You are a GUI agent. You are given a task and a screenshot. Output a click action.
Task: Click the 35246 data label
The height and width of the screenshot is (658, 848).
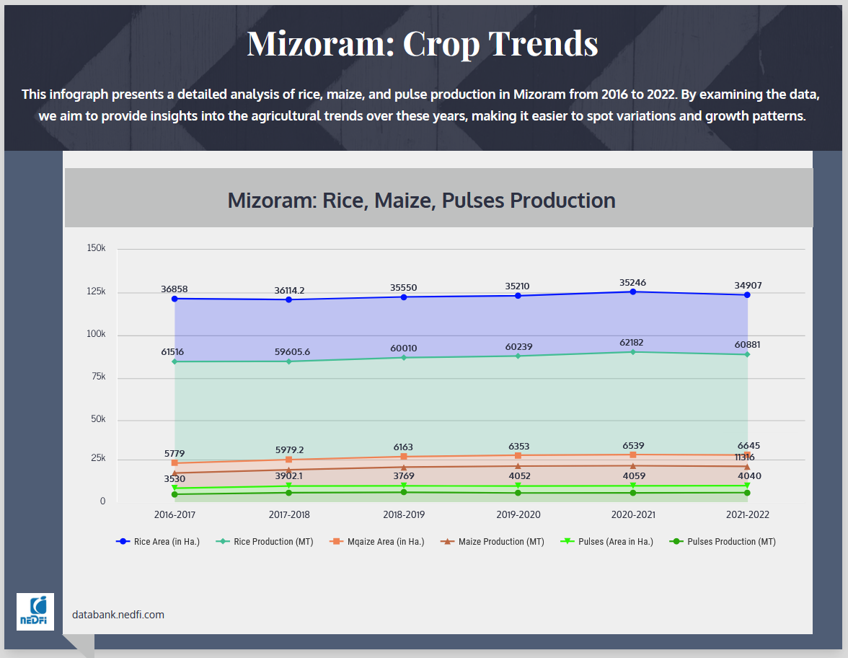point(633,282)
